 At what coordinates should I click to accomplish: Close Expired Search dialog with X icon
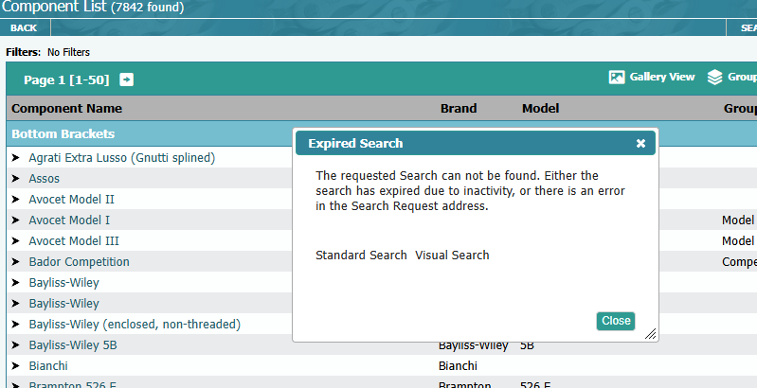tap(640, 144)
